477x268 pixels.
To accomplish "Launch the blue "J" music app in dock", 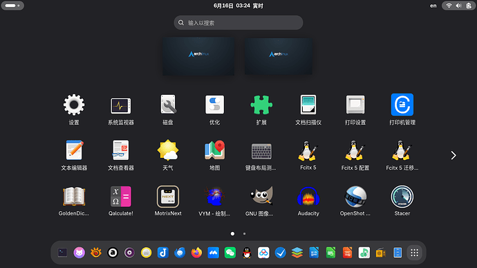I will (x=163, y=253).
